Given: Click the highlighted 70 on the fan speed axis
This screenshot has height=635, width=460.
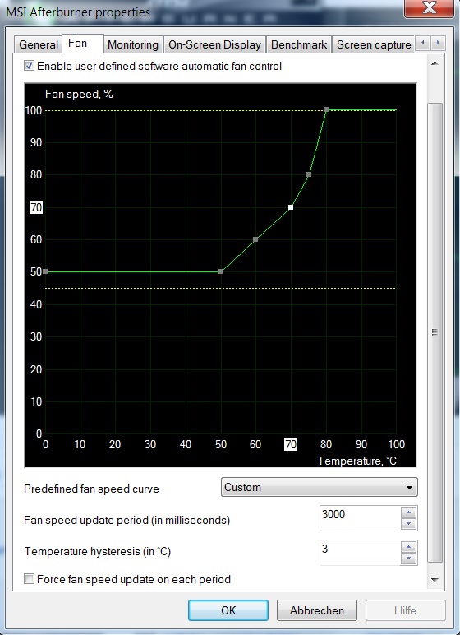Looking at the screenshot, I should pos(36,208).
